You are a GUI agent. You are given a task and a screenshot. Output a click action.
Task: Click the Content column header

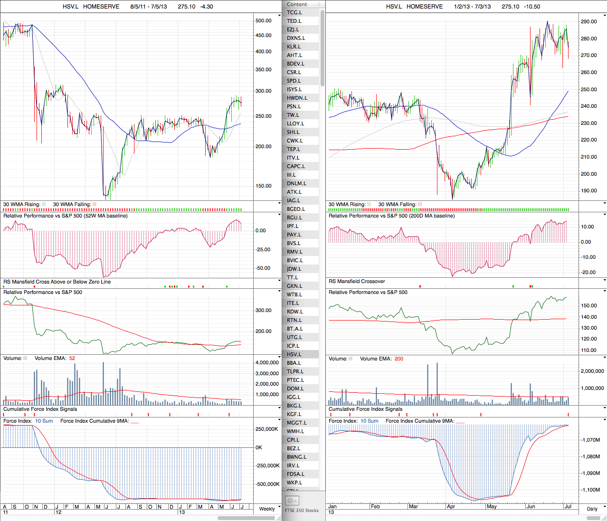tap(297, 4)
